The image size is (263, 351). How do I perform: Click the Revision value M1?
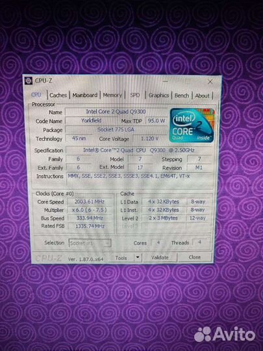[x=199, y=168]
